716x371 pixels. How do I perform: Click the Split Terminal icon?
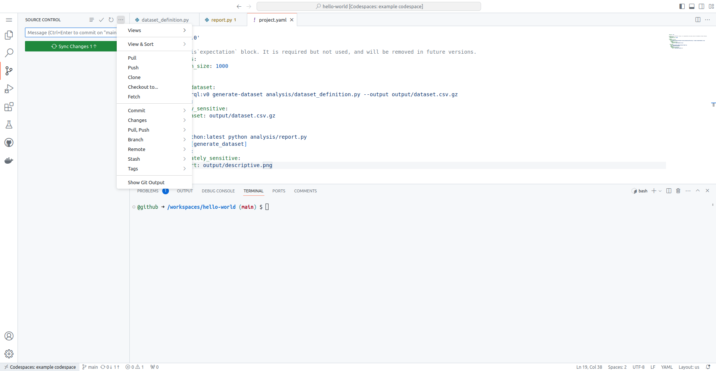tap(669, 191)
